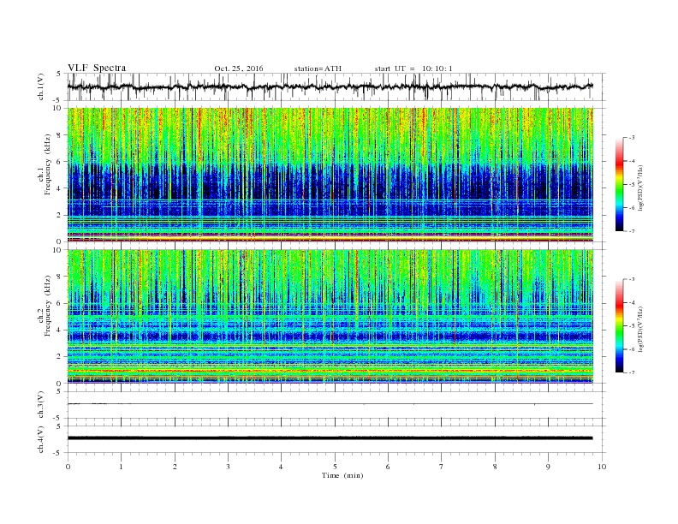Click the "ch.4(V)" axis label

click(41, 439)
